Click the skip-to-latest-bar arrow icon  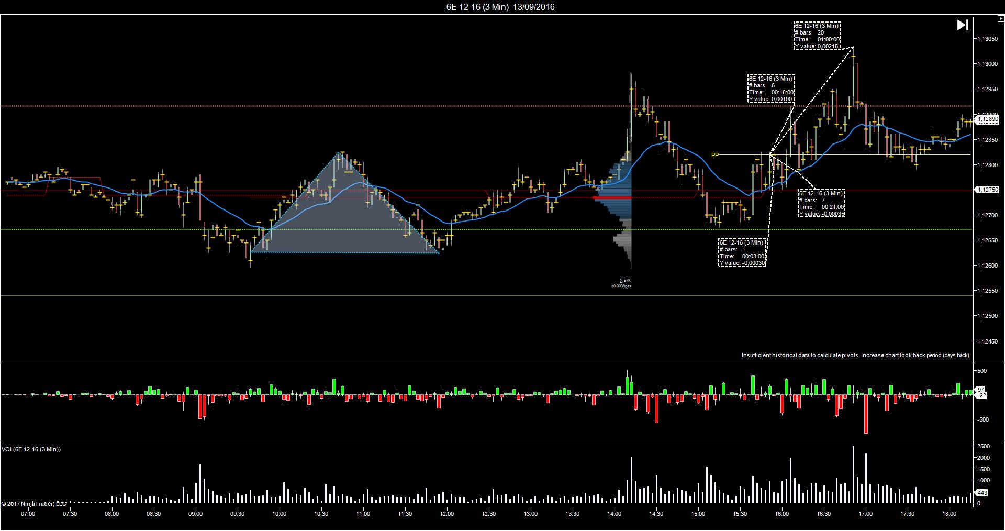point(962,25)
